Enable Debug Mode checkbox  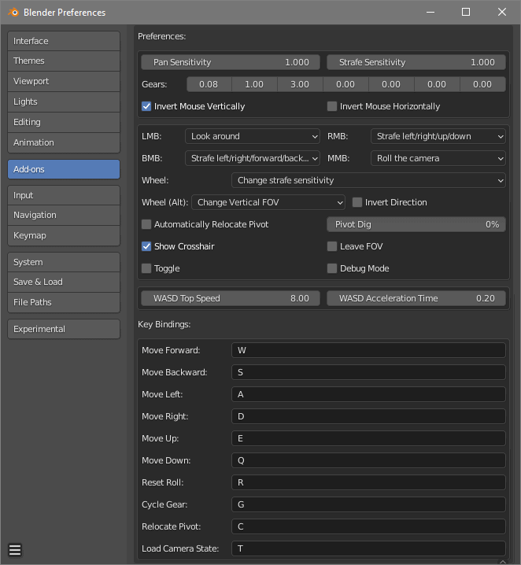332,268
